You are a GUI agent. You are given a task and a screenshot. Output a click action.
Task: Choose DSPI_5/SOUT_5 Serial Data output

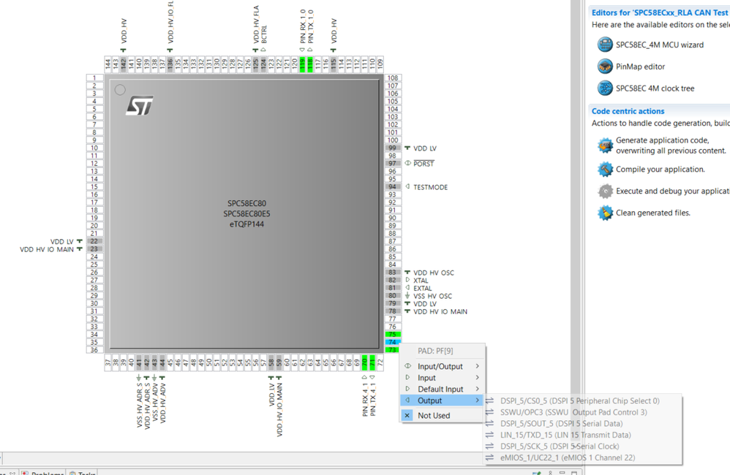click(561, 423)
